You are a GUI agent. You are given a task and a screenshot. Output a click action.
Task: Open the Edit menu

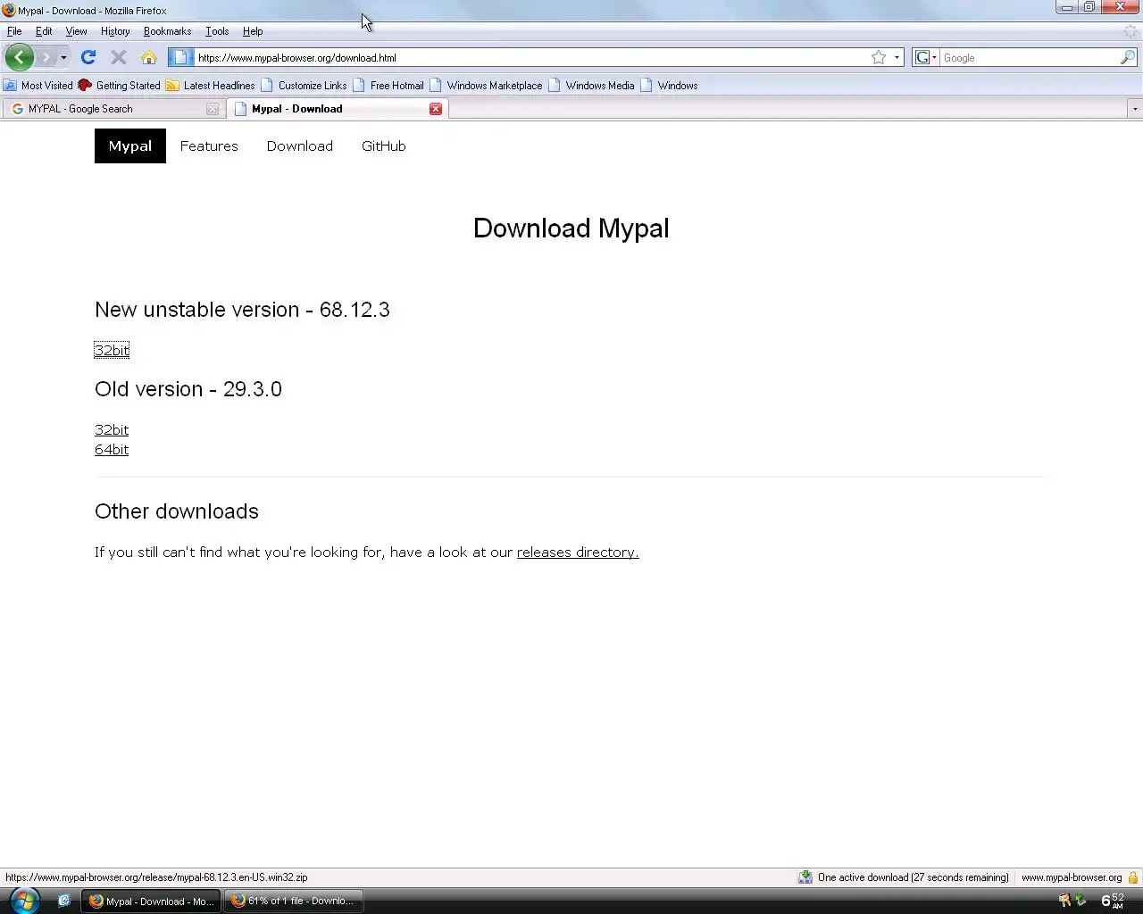click(44, 31)
